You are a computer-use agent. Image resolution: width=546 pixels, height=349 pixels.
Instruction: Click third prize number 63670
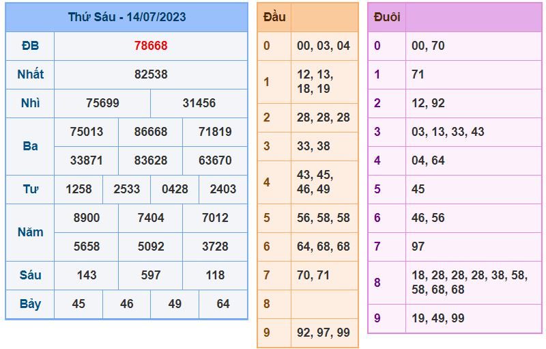click(215, 160)
